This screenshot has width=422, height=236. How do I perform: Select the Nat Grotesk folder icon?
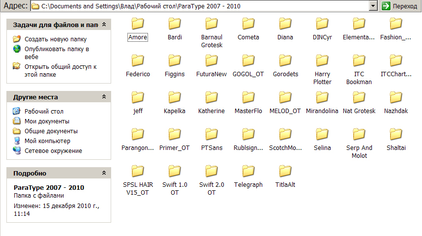pyautogui.click(x=359, y=97)
